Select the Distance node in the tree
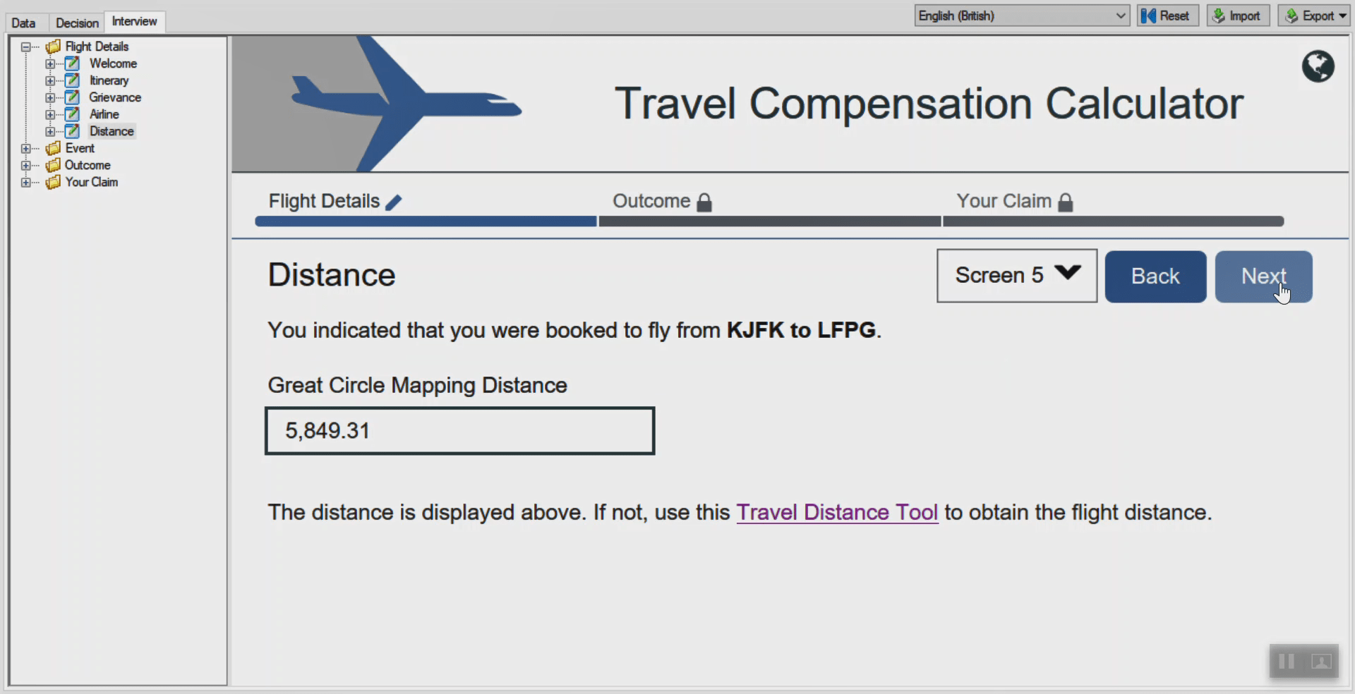Viewport: 1355px width, 694px height. click(111, 131)
